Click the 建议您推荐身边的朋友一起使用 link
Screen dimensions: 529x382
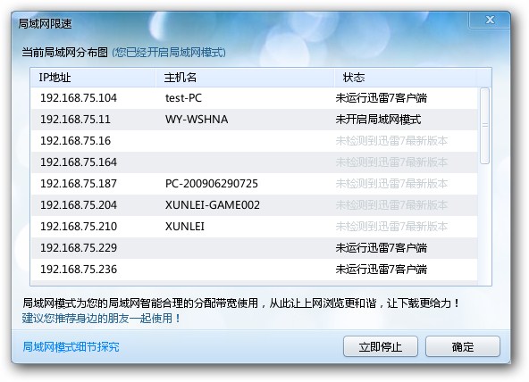click(x=101, y=318)
